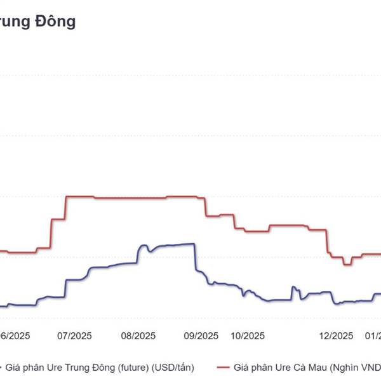Click the red line's step down after 09/2025
The height and width of the screenshot is (381, 381).
pyautogui.click(x=205, y=207)
